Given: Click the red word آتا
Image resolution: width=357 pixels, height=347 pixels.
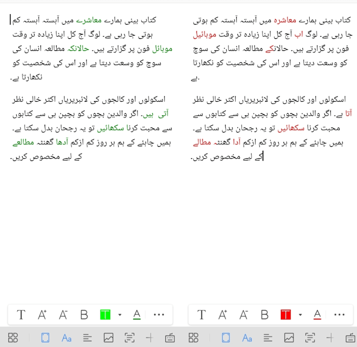Looking at the screenshot, I should pyautogui.click(x=349, y=113).
